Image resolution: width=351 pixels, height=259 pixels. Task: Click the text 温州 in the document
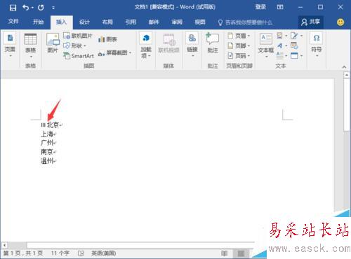tap(47, 161)
